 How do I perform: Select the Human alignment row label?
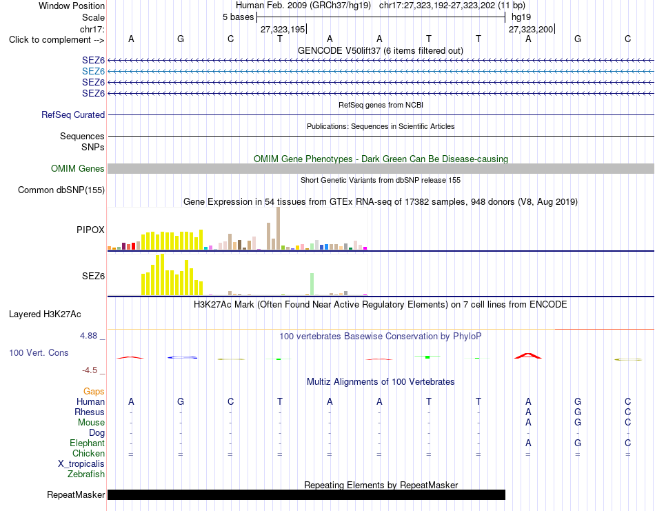(90, 401)
